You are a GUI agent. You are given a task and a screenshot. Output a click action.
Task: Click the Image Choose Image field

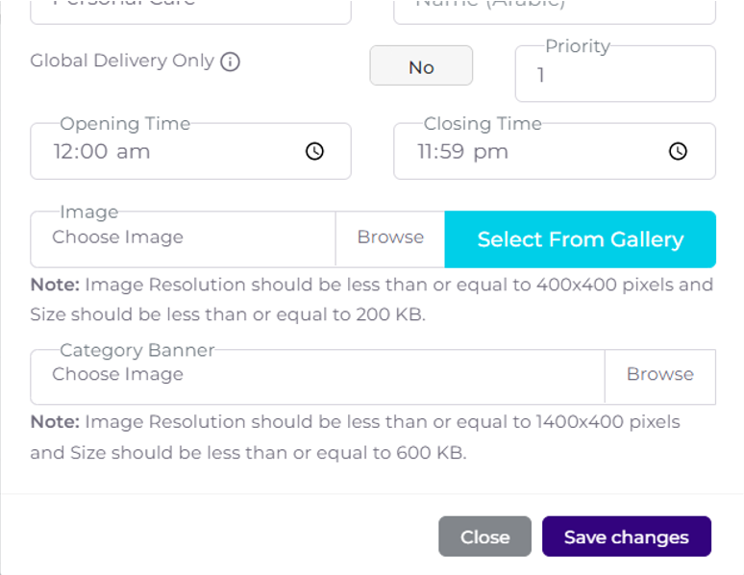(x=183, y=238)
